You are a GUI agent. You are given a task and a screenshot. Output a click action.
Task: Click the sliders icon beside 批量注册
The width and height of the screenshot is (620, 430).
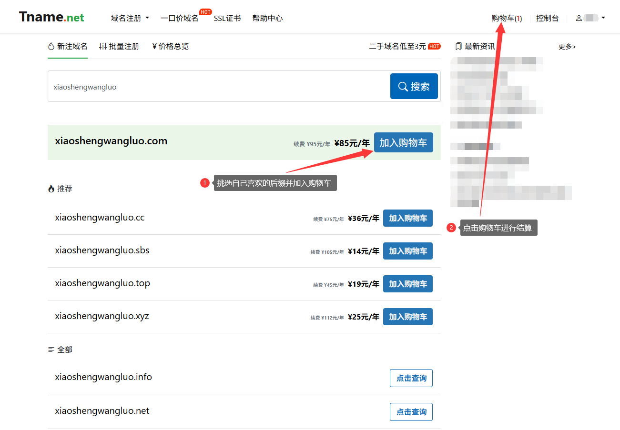point(103,46)
